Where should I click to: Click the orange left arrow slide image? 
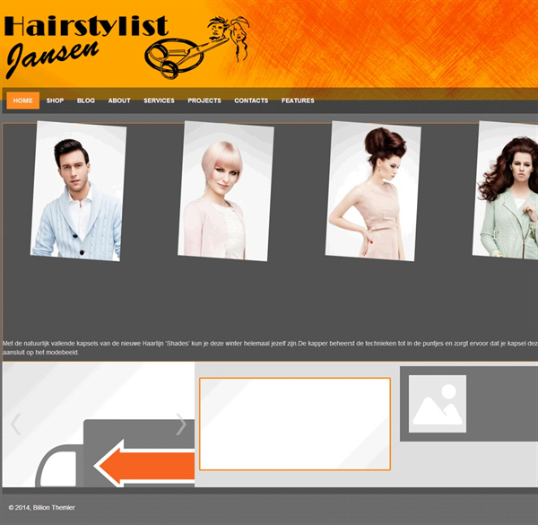point(144,466)
